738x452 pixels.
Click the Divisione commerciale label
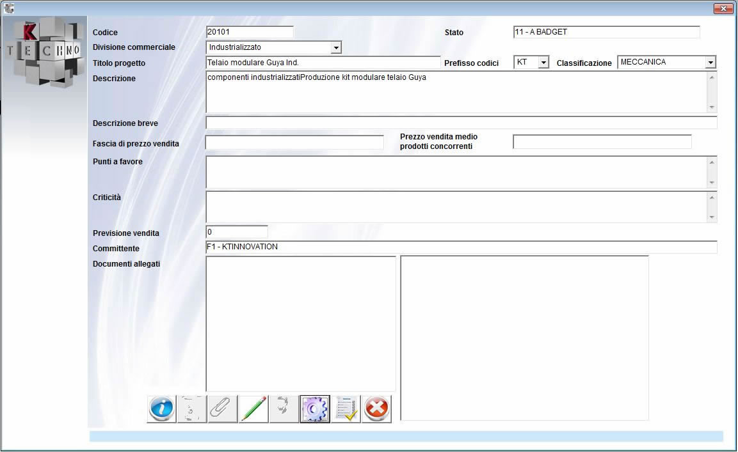[134, 47]
